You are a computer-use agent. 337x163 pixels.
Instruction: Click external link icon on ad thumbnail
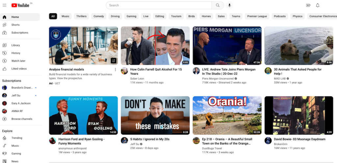(114, 61)
